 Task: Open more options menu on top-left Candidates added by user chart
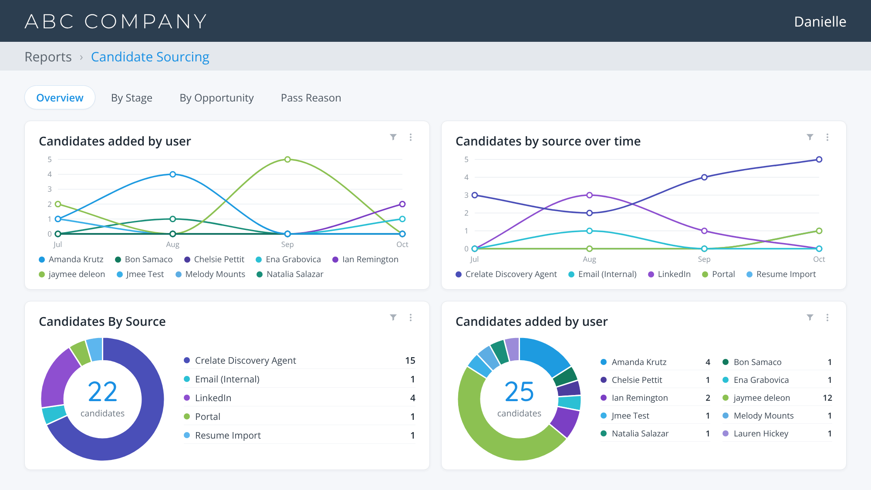click(411, 137)
